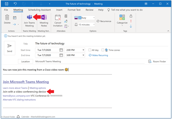Image resolution: width=172 pixels, height=119 pixels.
Task: Open the Meeting options link
Action: point(38,88)
